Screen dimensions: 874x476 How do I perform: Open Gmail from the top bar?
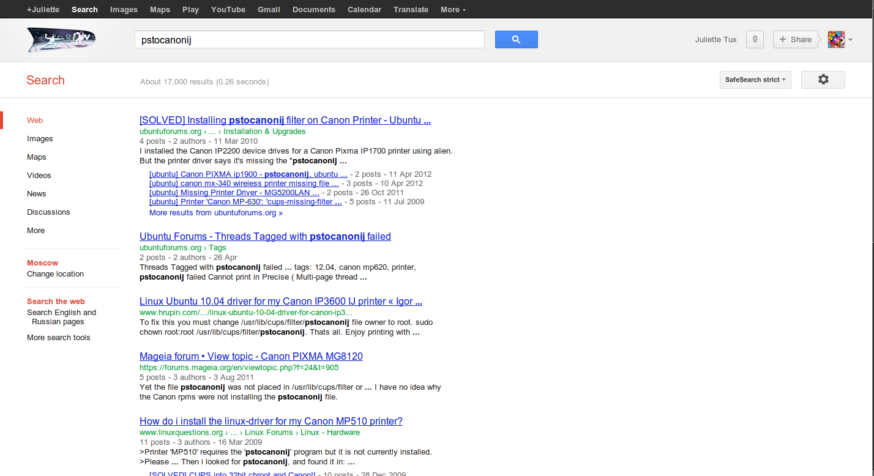point(269,9)
